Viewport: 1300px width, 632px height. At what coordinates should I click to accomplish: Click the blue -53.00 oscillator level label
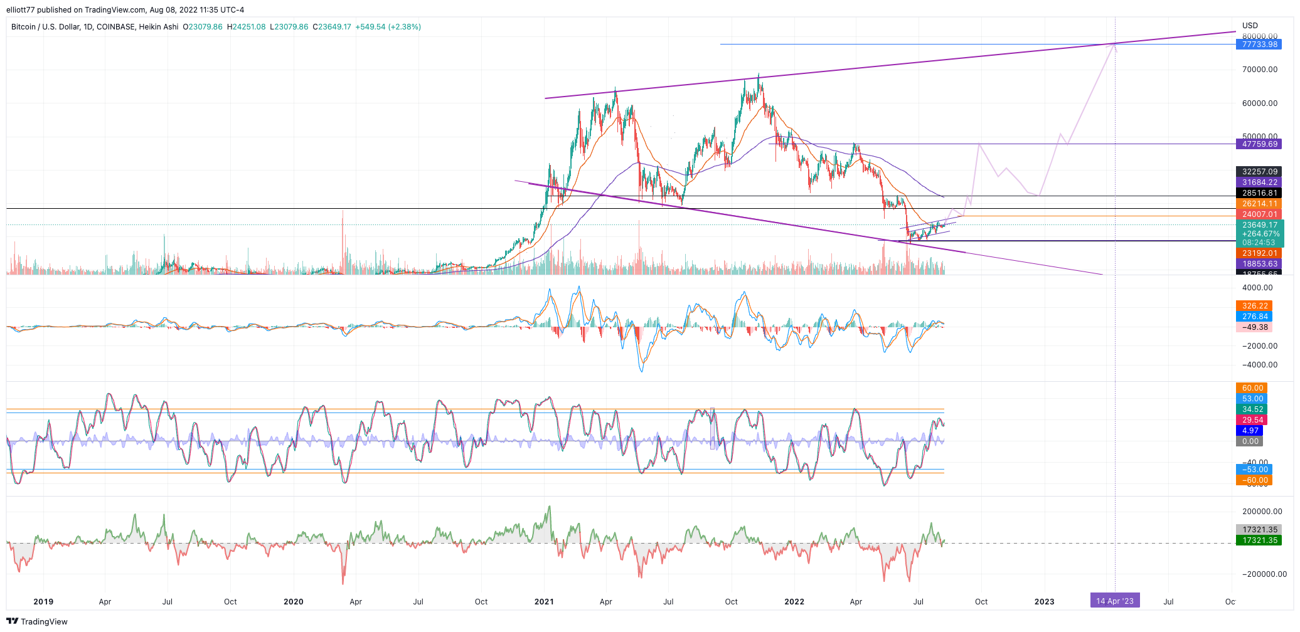(x=1254, y=470)
